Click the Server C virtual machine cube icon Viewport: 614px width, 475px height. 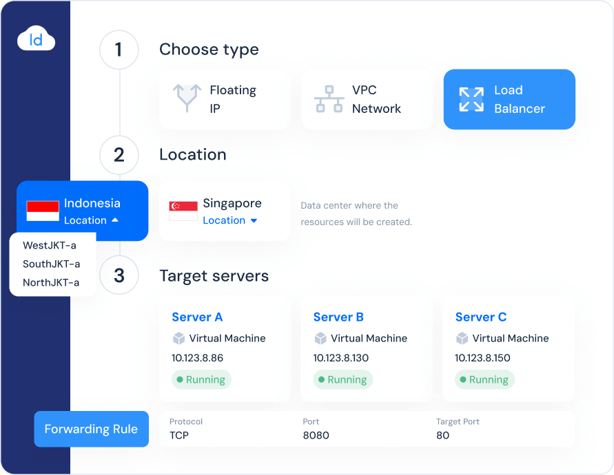tap(462, 339)
